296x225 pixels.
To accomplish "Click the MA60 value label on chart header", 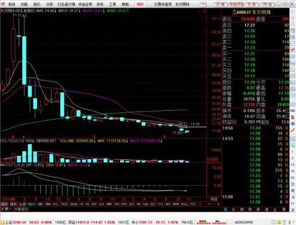I will [118, 11].
